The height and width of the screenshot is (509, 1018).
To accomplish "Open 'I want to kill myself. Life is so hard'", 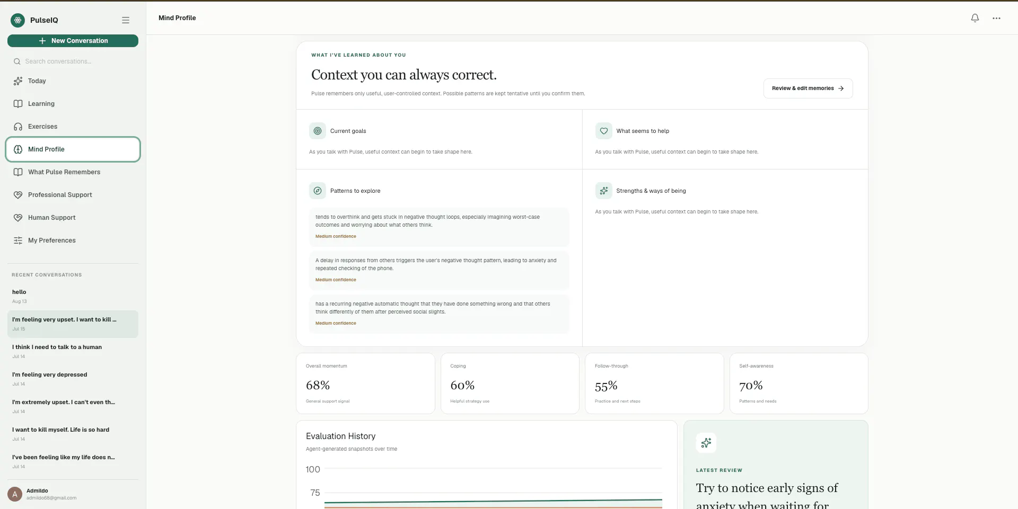I will [73, 434].
